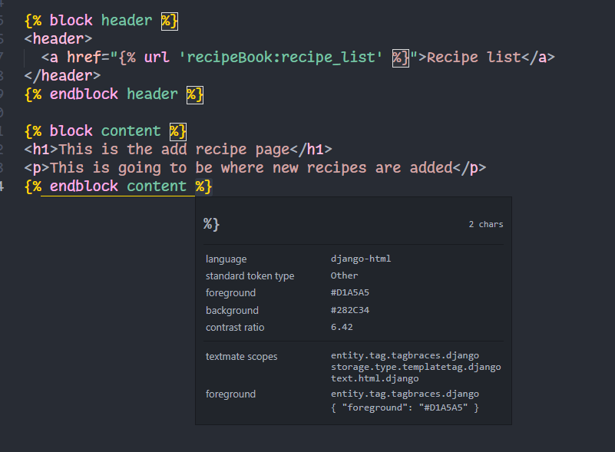Viewport: 615px width, 452px height.
Task: Click the highlighted %} after 'endblock header'
Action: [x=195, y=95]
